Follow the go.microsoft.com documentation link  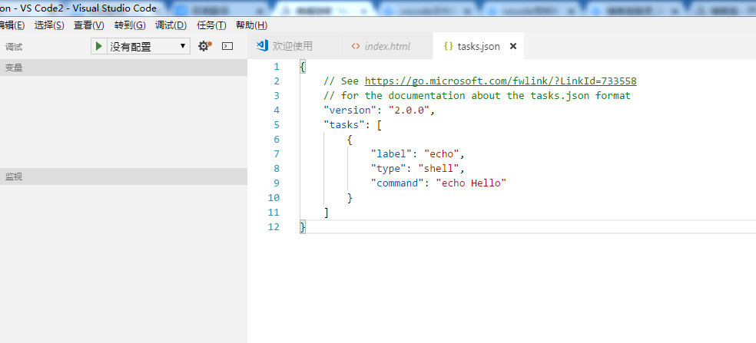tap(500, 81)
